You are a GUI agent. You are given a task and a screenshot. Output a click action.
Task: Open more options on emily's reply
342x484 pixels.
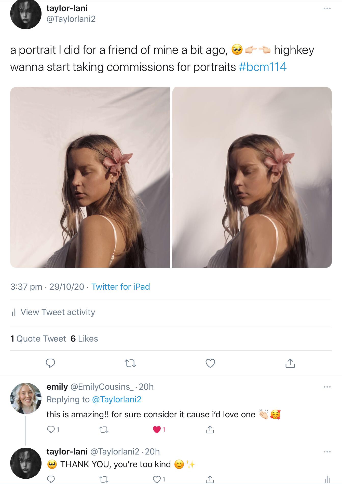(327, 387)
